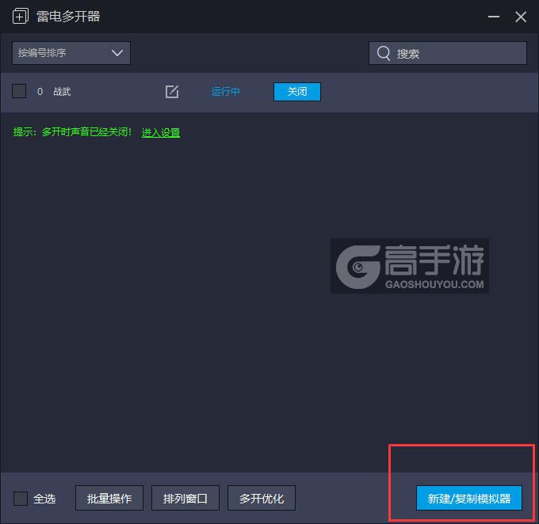Click 关闭 button to stop 战武
The width and height of the screenshot is (539, 524).
(x=297, y=92)
